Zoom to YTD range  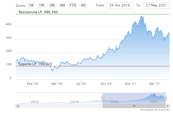point(73,5)
